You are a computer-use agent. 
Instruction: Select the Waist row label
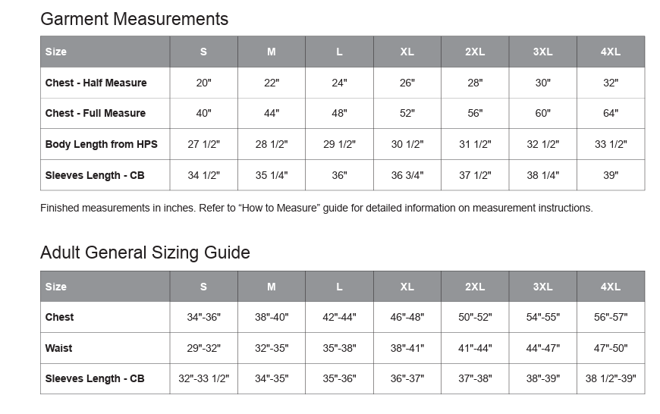click(x=59, y=348)
